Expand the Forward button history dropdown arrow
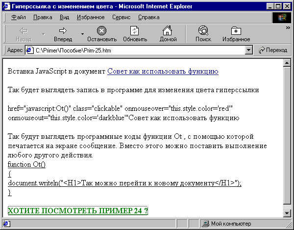The width and height of the screenshot is (294, 230). pyautogui.click(x=82, y=34)
